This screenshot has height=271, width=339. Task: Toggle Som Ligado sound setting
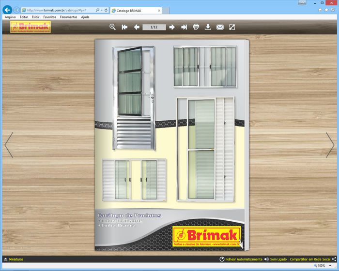(276, 259)
